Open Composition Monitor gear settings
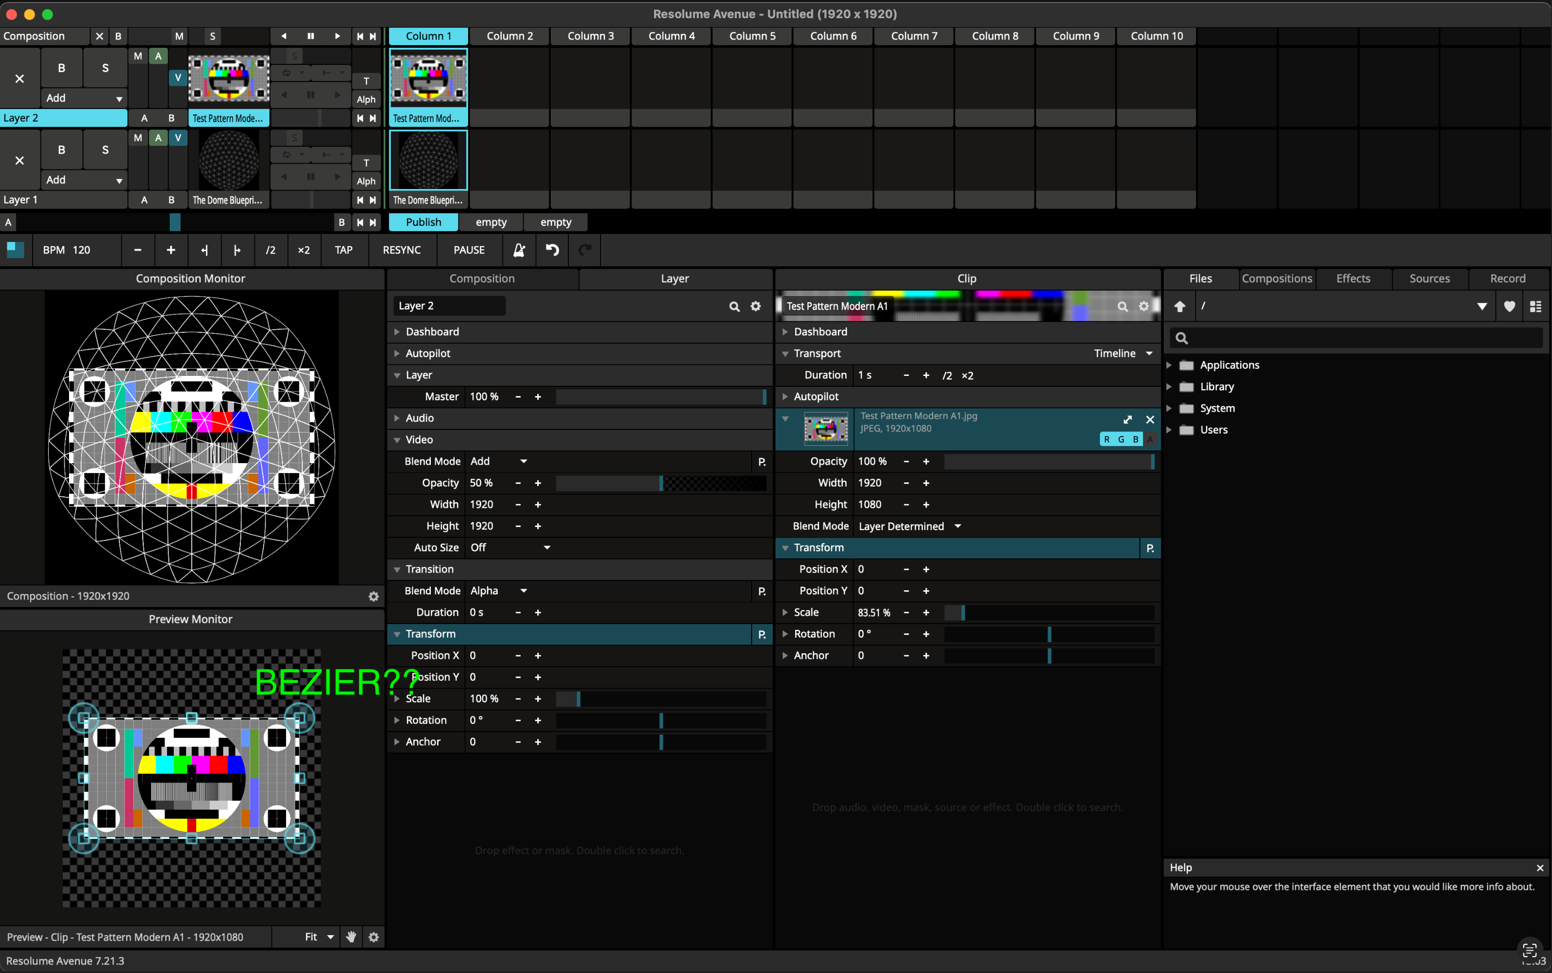 (x=373, y=597)
